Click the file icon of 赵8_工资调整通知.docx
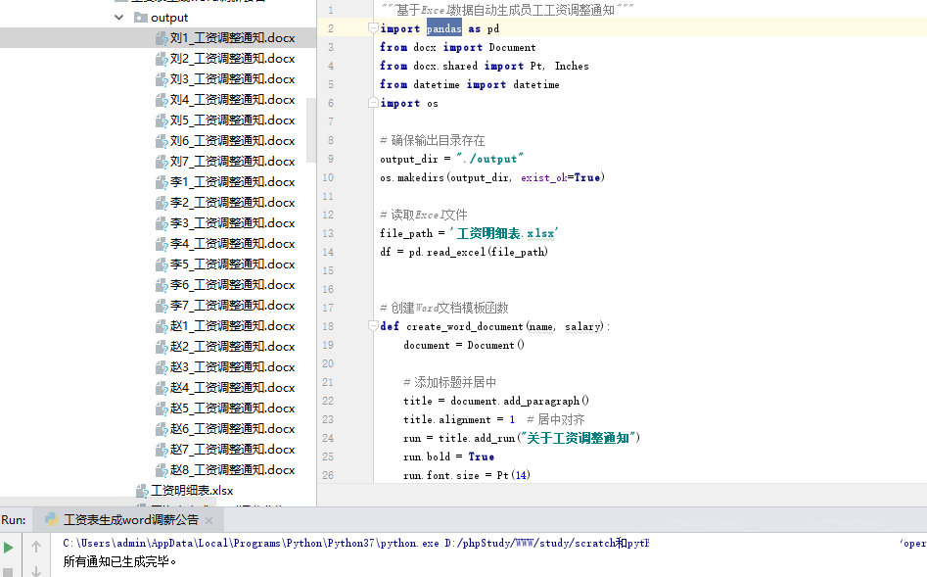Screen dimensions: 927x577 tap(161, 470)
